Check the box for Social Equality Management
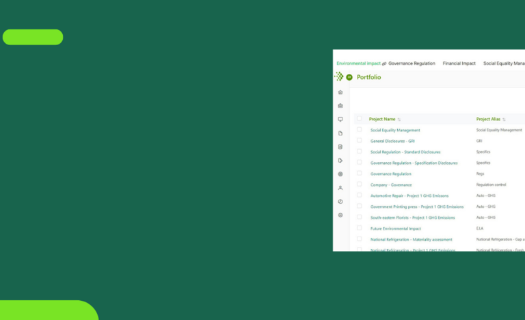This screenshot has height=320, width=525. pos(359,130)
